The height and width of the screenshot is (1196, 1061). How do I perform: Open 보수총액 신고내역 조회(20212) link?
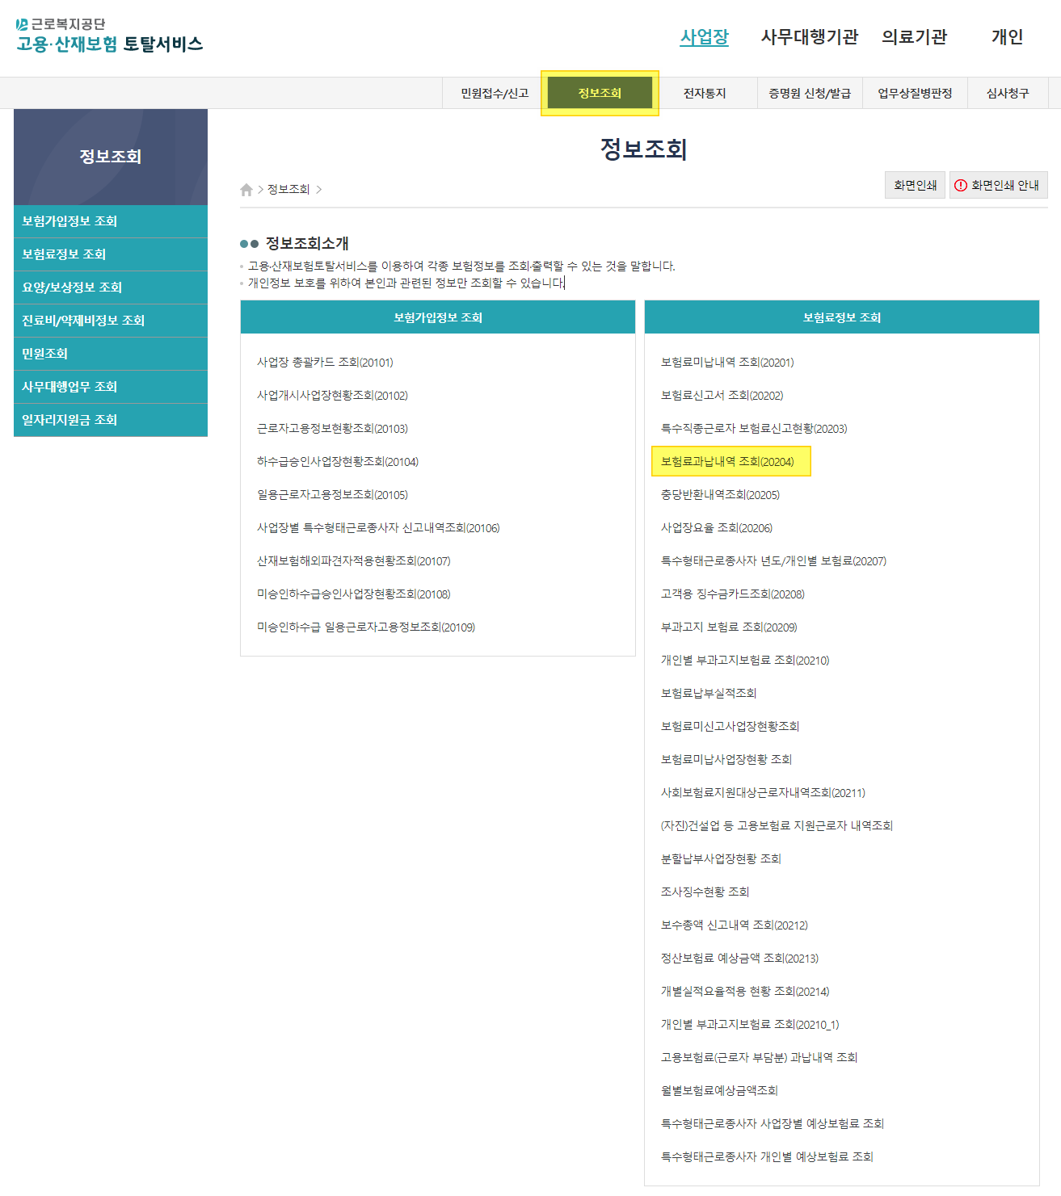(734, 925)
